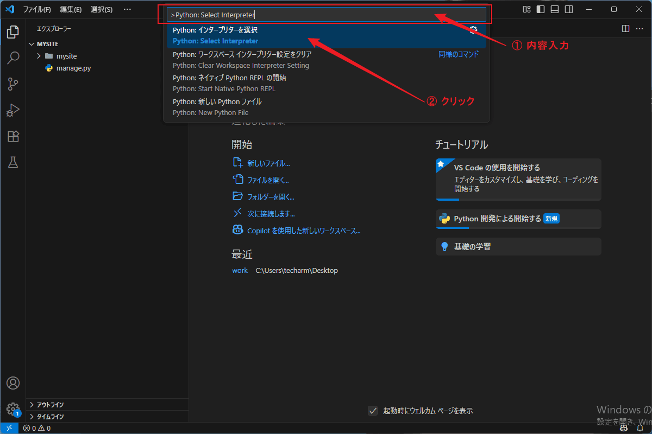Click the フォルダーを開く... link
This screenshot has width=652, height=434.
(x=264, y=196)
